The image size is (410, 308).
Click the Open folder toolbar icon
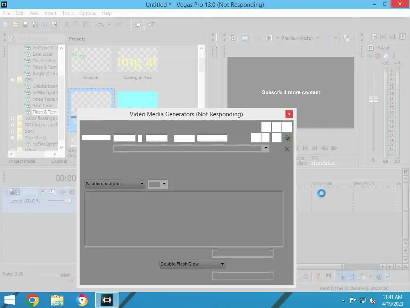tap(16, 24)
